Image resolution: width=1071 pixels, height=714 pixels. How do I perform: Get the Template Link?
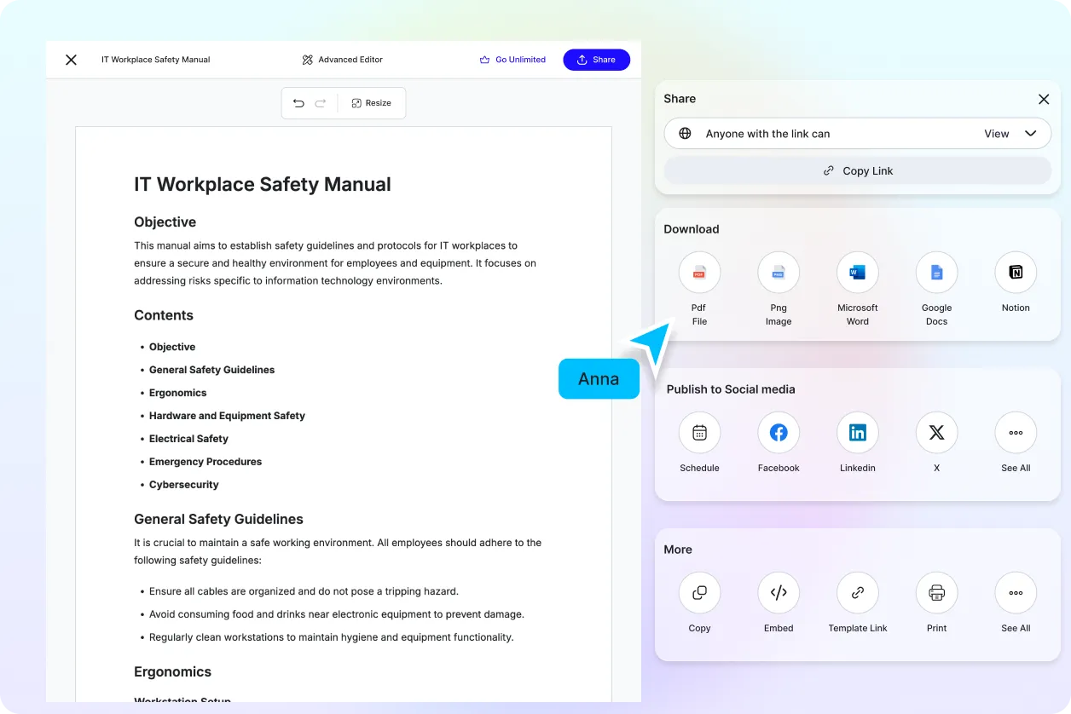[857, 593]
